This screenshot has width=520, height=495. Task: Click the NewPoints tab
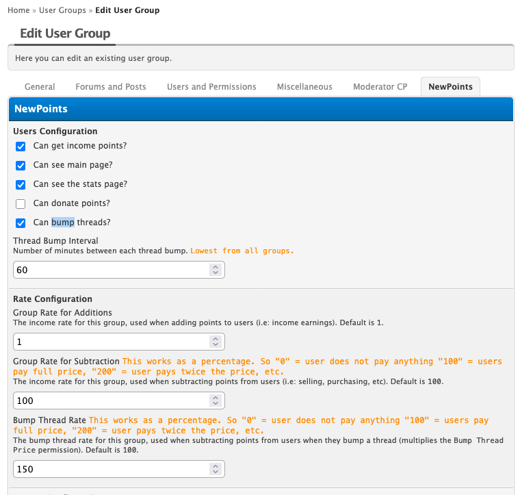450,87
